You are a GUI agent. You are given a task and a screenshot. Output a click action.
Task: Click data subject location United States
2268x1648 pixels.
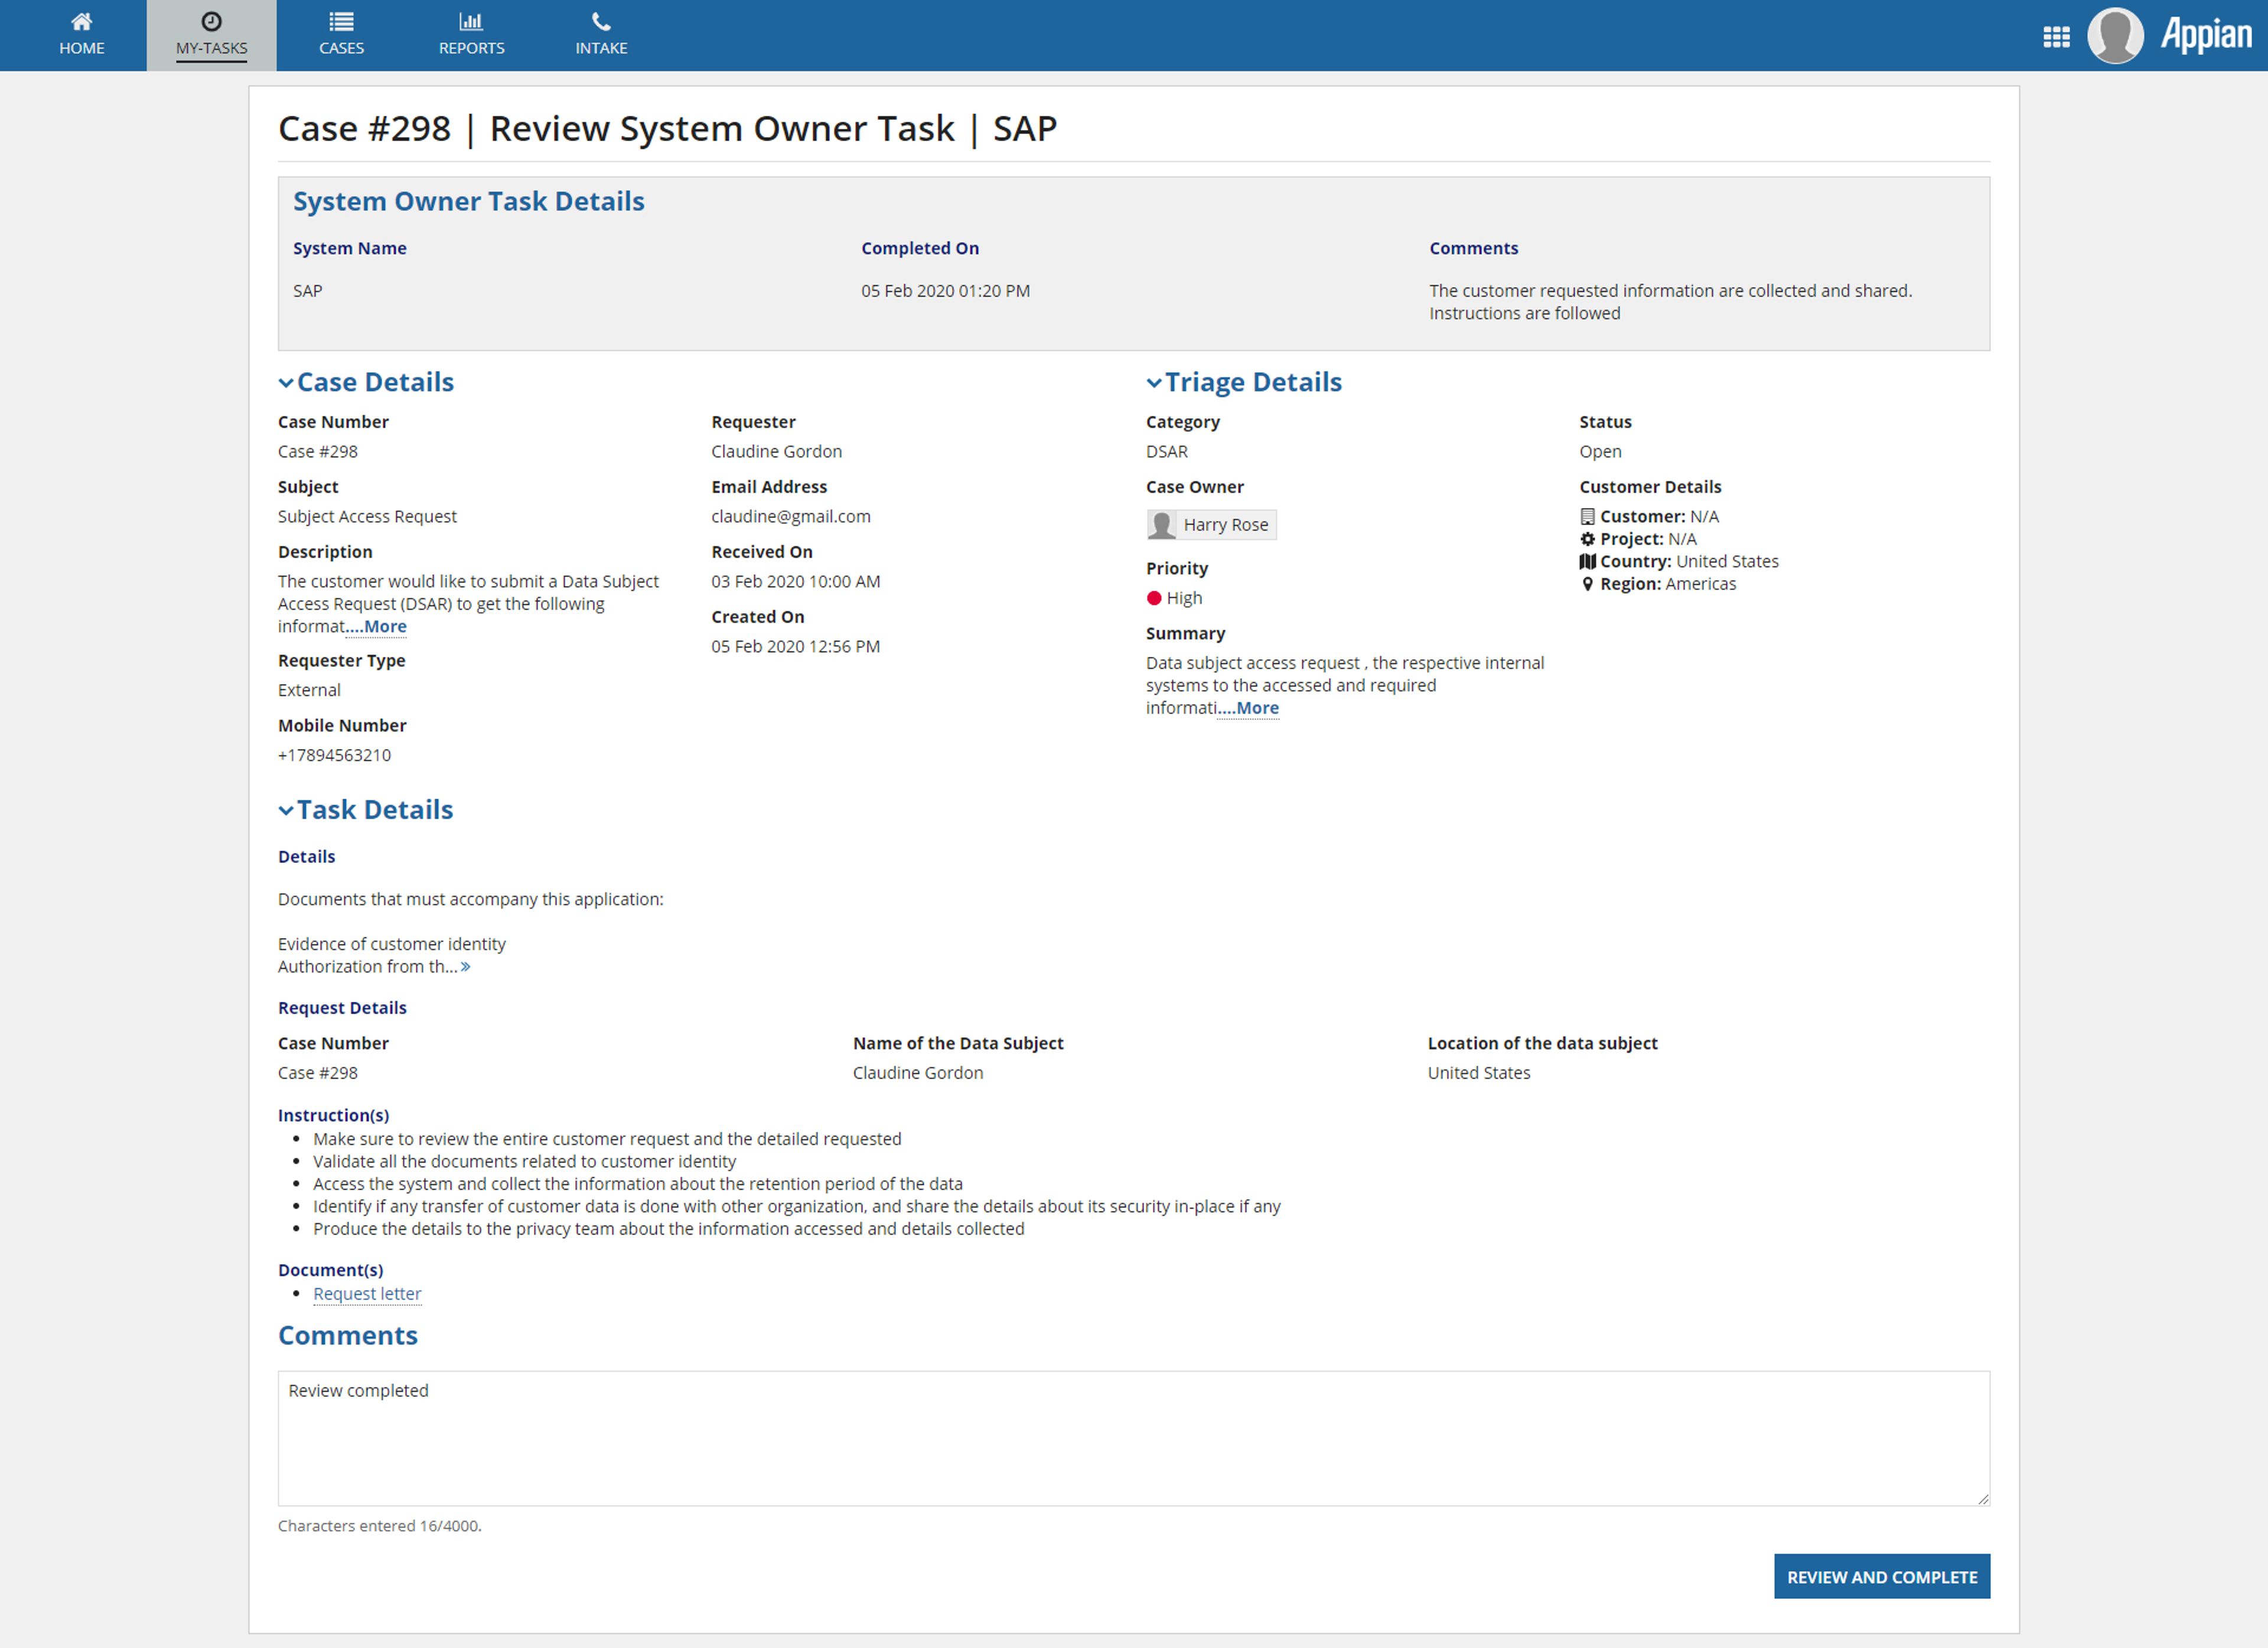click(x=1478, y=1073)
